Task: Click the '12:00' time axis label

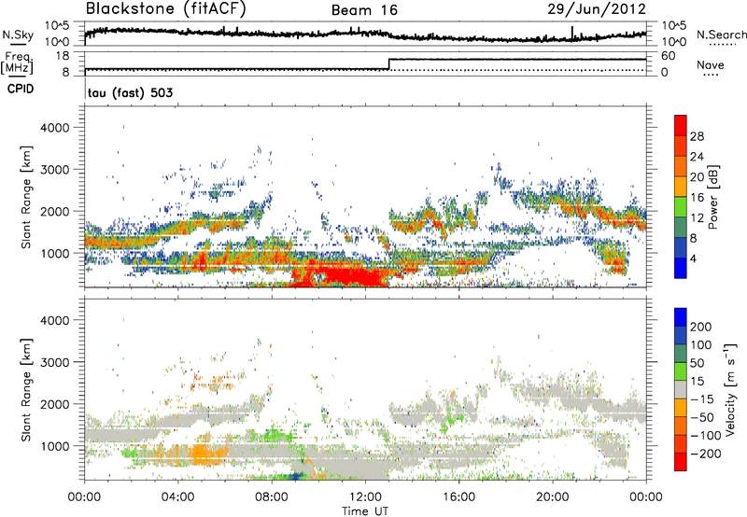Action: pos(365,497)
